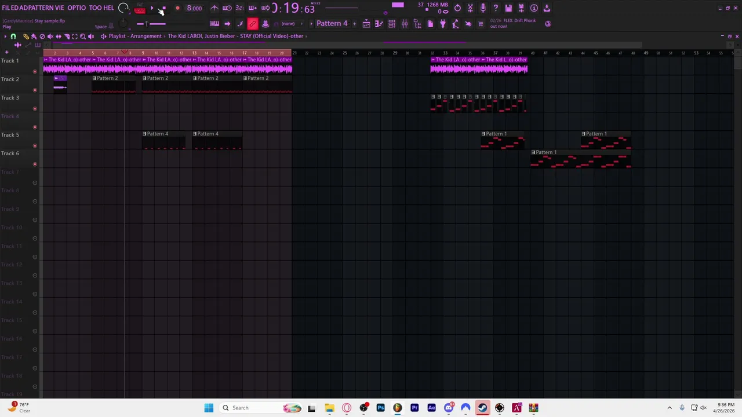
Task: Select the playlist Zoom tool
Action: [x=82, y=36]
